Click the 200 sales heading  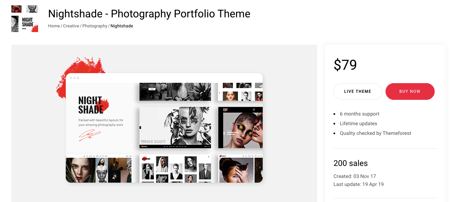point(351,163)
